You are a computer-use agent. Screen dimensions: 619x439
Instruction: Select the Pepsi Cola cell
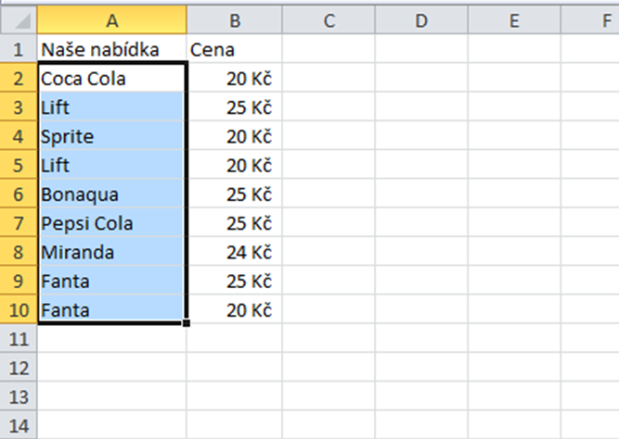coord(112,223)
